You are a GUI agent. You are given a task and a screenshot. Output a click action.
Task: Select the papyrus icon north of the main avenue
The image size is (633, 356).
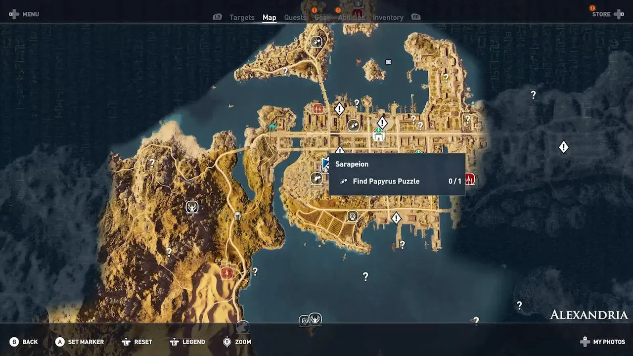point(353,126)
